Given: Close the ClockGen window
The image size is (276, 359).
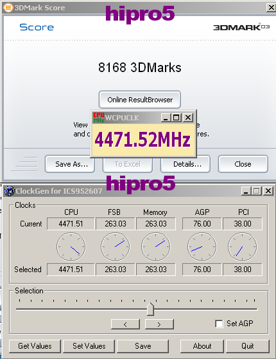Looking at the screenshot, I should 268,191.
